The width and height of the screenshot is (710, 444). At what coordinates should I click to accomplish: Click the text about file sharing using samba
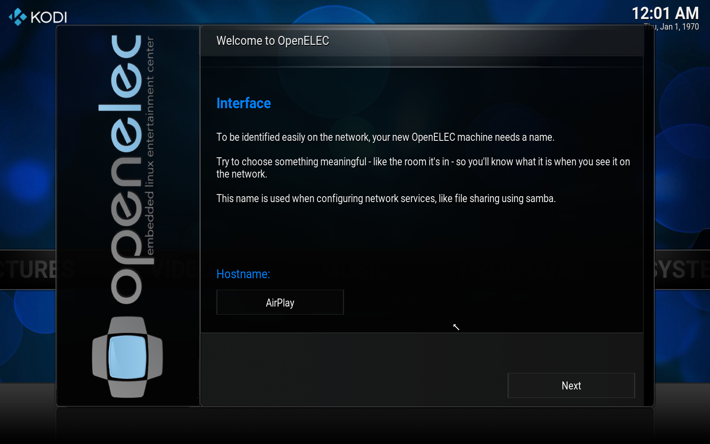click(386, 198)
